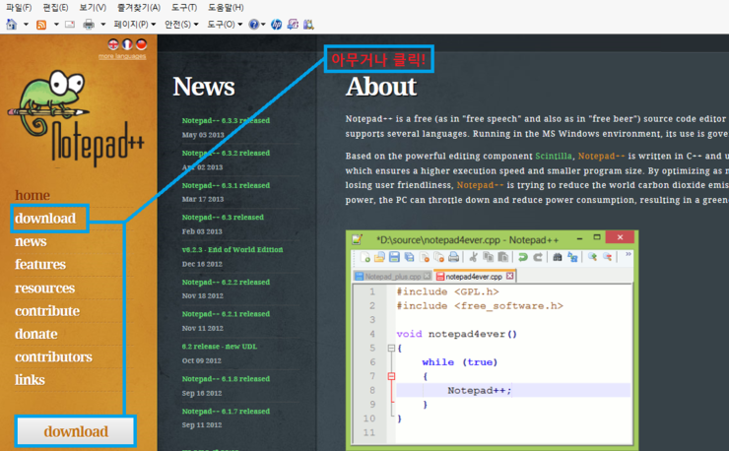Click the blue Help question mark icon
This screenshot has width=729, height=451.
click(x=253, y=25)
